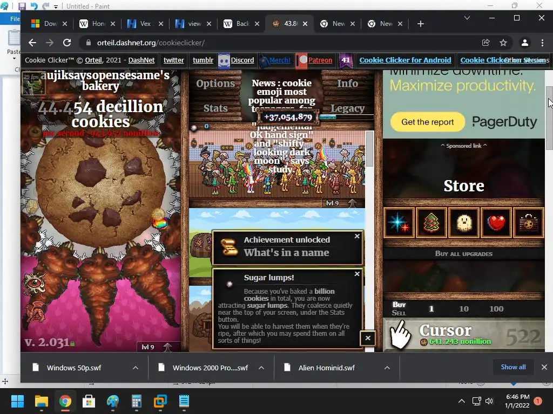Select the red heart Valentine season upgrade
This screenshot has height=414, width=553.
[496, 223]
